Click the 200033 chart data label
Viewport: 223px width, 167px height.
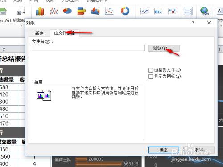point(96,159)
